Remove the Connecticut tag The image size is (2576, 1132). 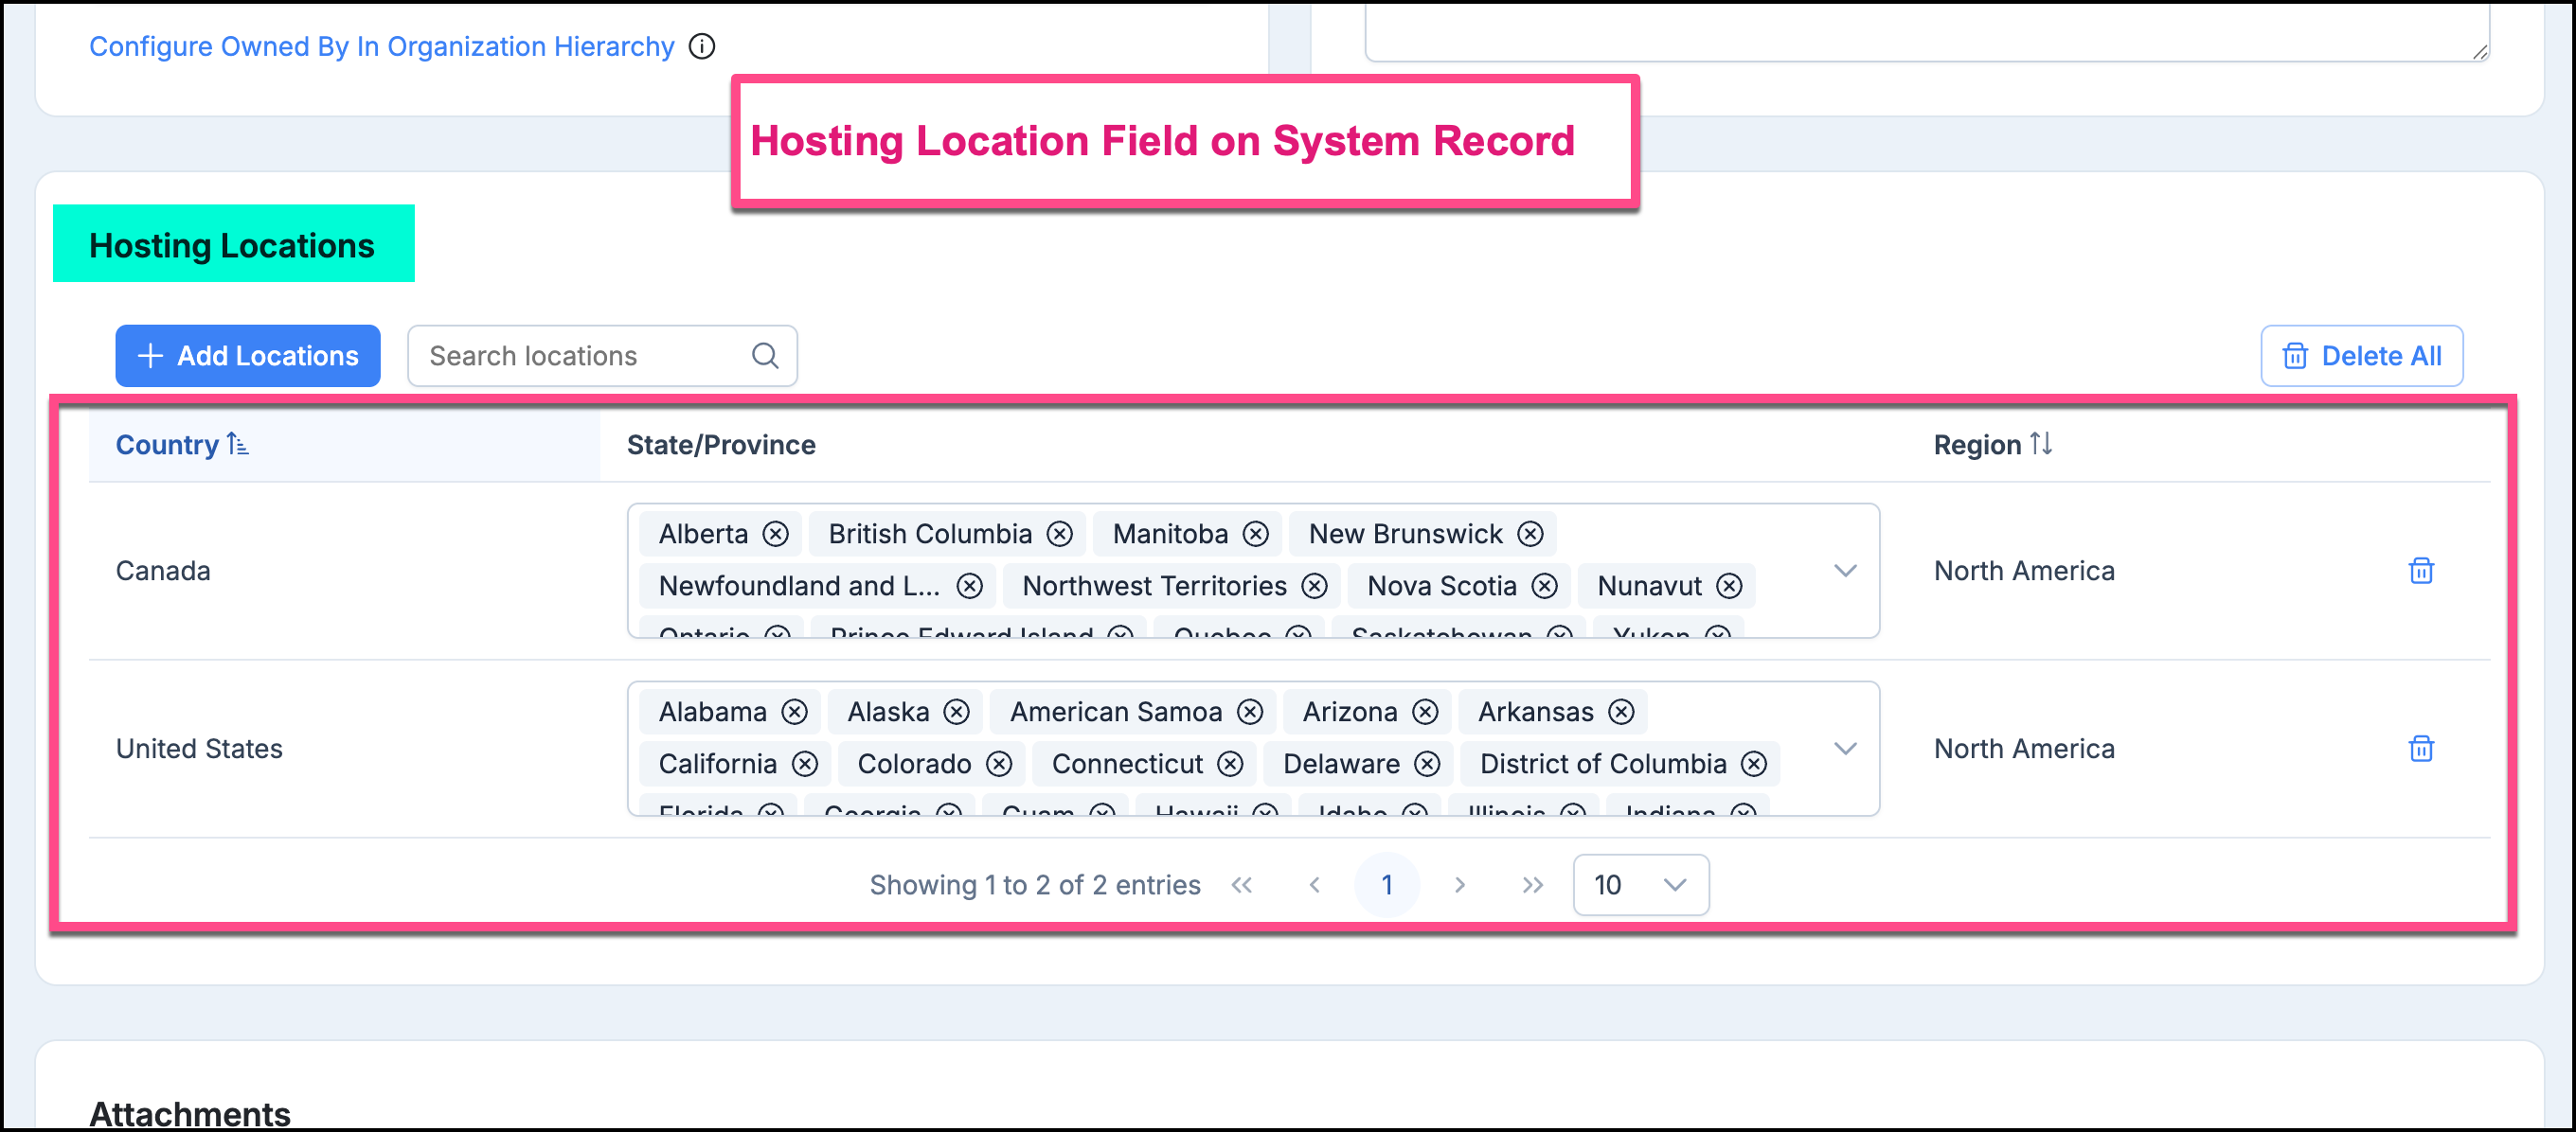1230,763
